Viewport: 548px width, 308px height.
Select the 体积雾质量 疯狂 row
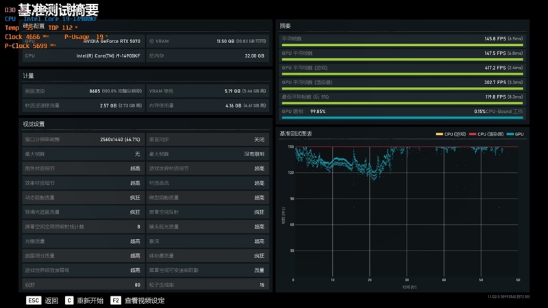(206, 256)
